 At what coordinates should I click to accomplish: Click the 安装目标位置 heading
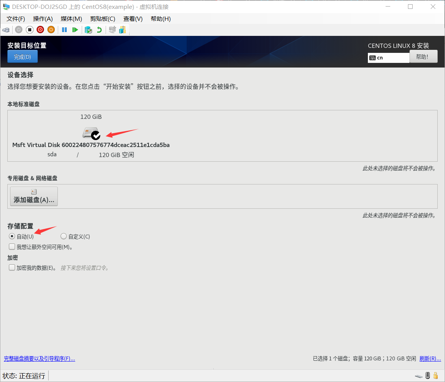pos(27,46)
